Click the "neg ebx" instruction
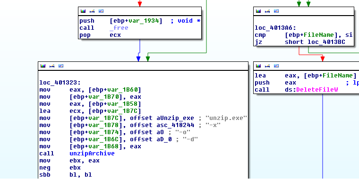Image resolution: width=359 pixels, height=179 pixels. 60,168
